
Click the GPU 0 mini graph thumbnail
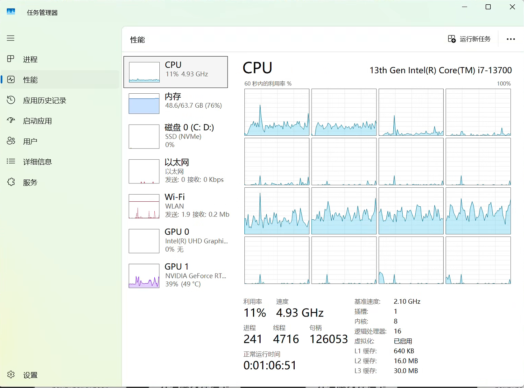point(144,241)
